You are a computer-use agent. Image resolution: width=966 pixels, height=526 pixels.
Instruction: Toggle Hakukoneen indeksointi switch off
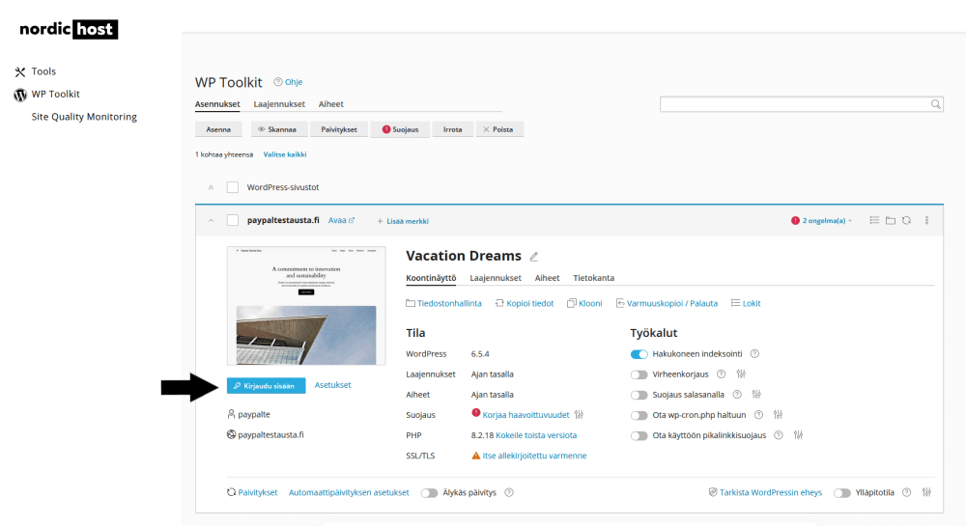pos(639,354)
